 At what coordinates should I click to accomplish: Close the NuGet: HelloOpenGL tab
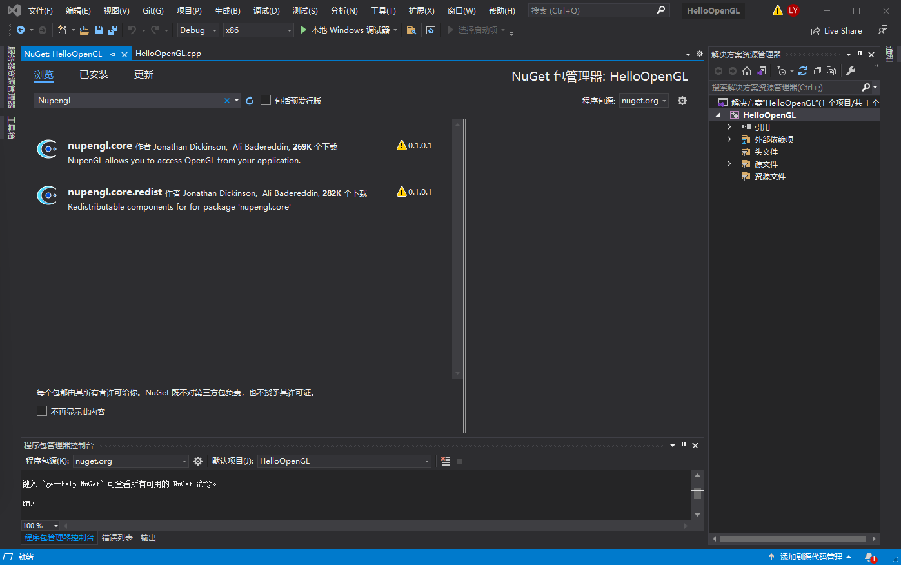click(x=124, y=55)
